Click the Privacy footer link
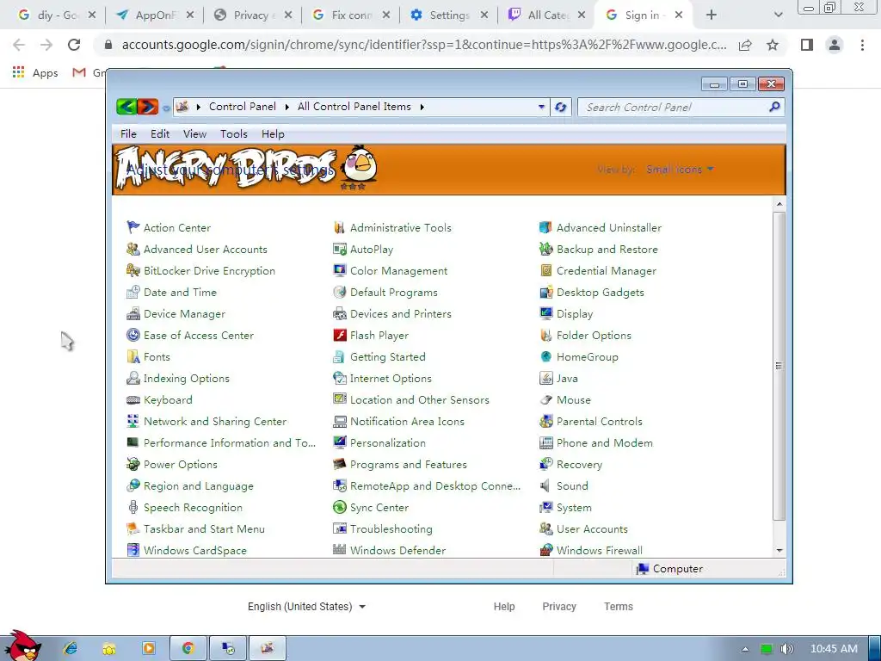Screen dimensions: 881x661 click(x=559, y=607)
